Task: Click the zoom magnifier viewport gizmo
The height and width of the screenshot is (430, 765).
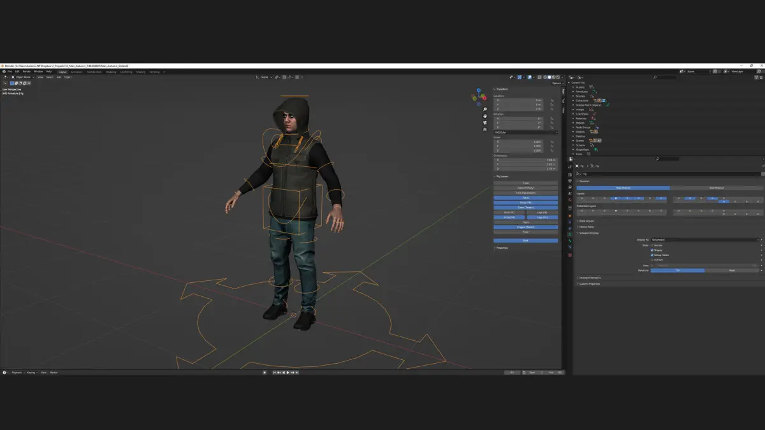Action: click(485, 110)
